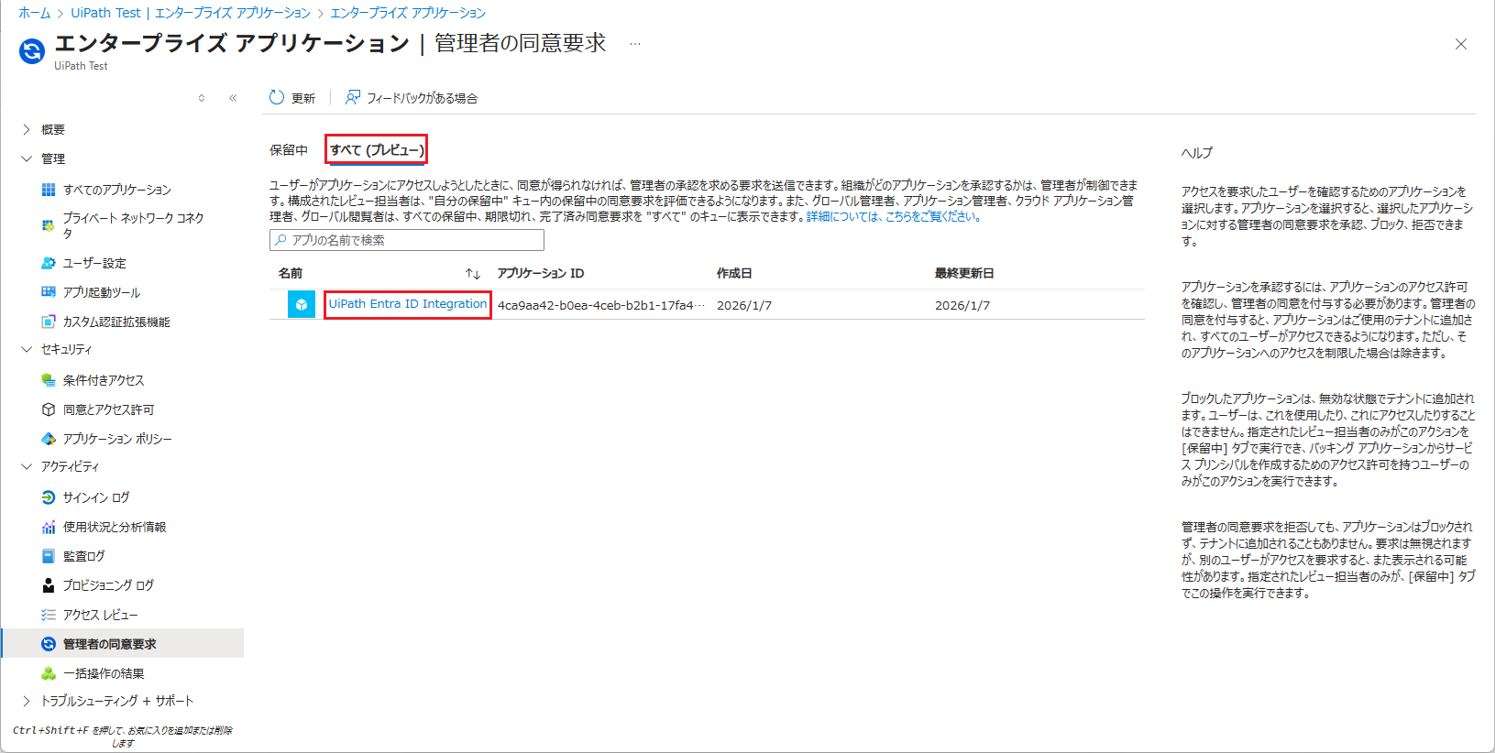Collapse the sidebar with double chevron
Viewport: 1495px width, 753px height.
click(233, 98)
